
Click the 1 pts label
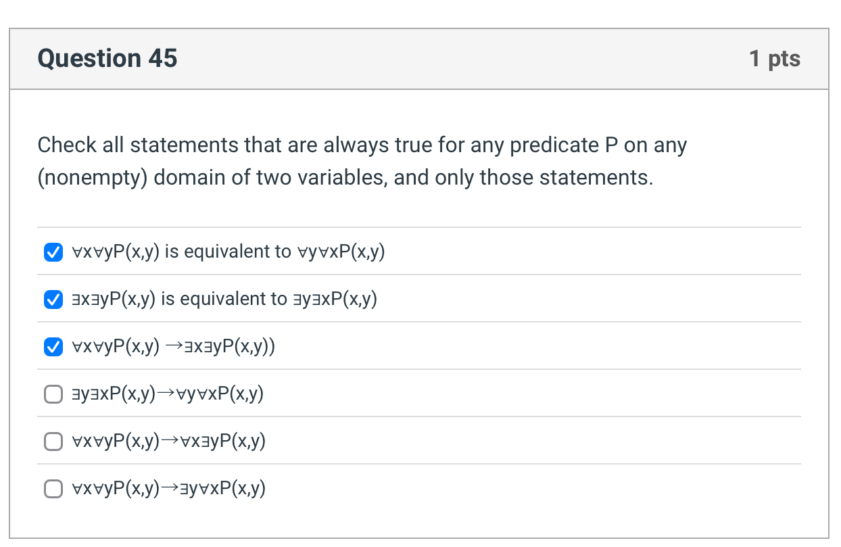(773, 58)
